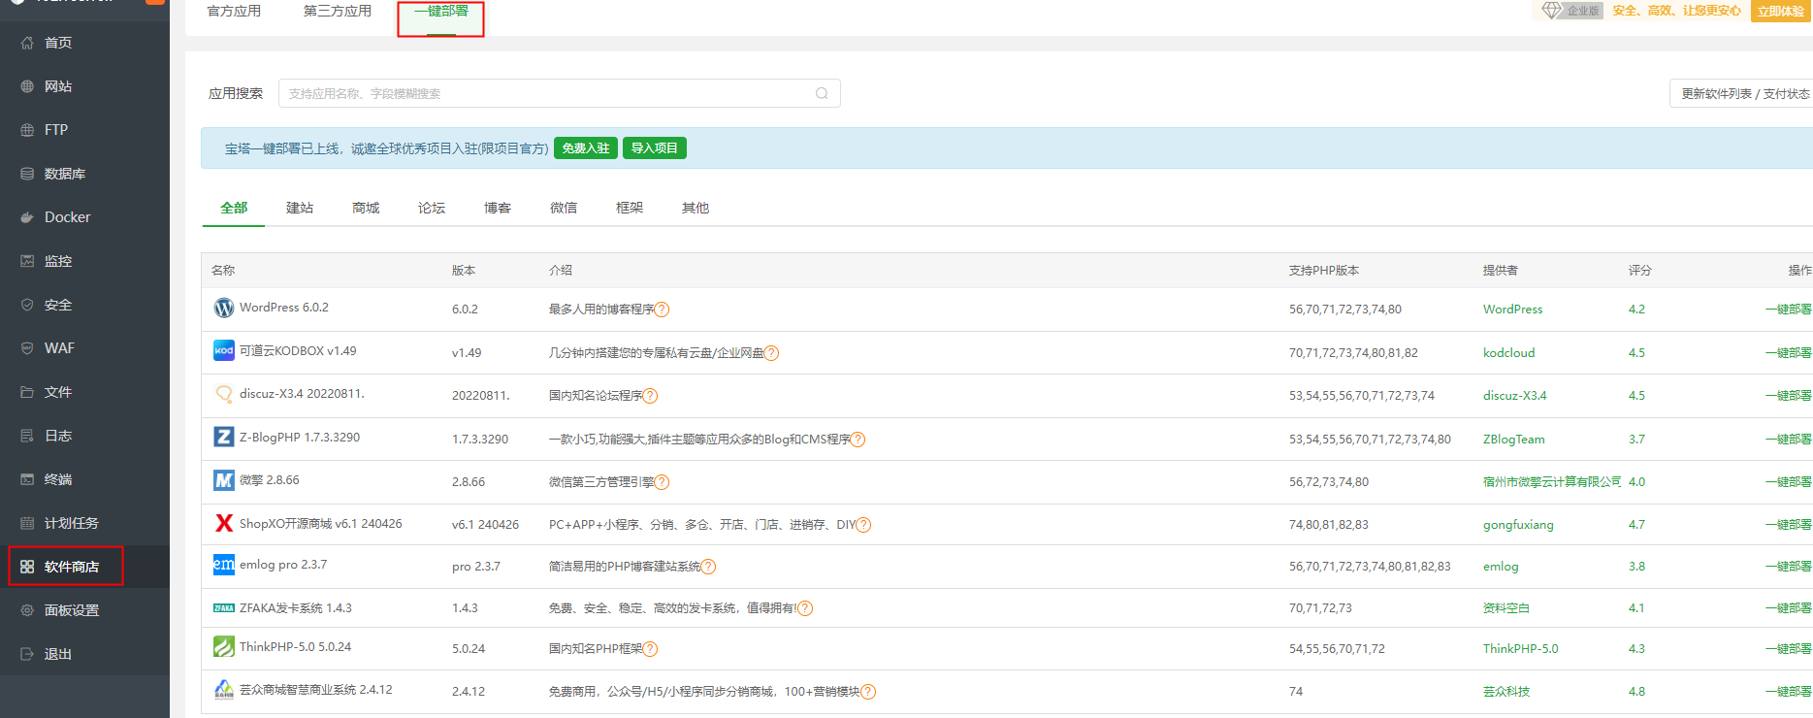Click the Z-BlogPHP logo icon
1813x718 pixels.
[224, 437]
